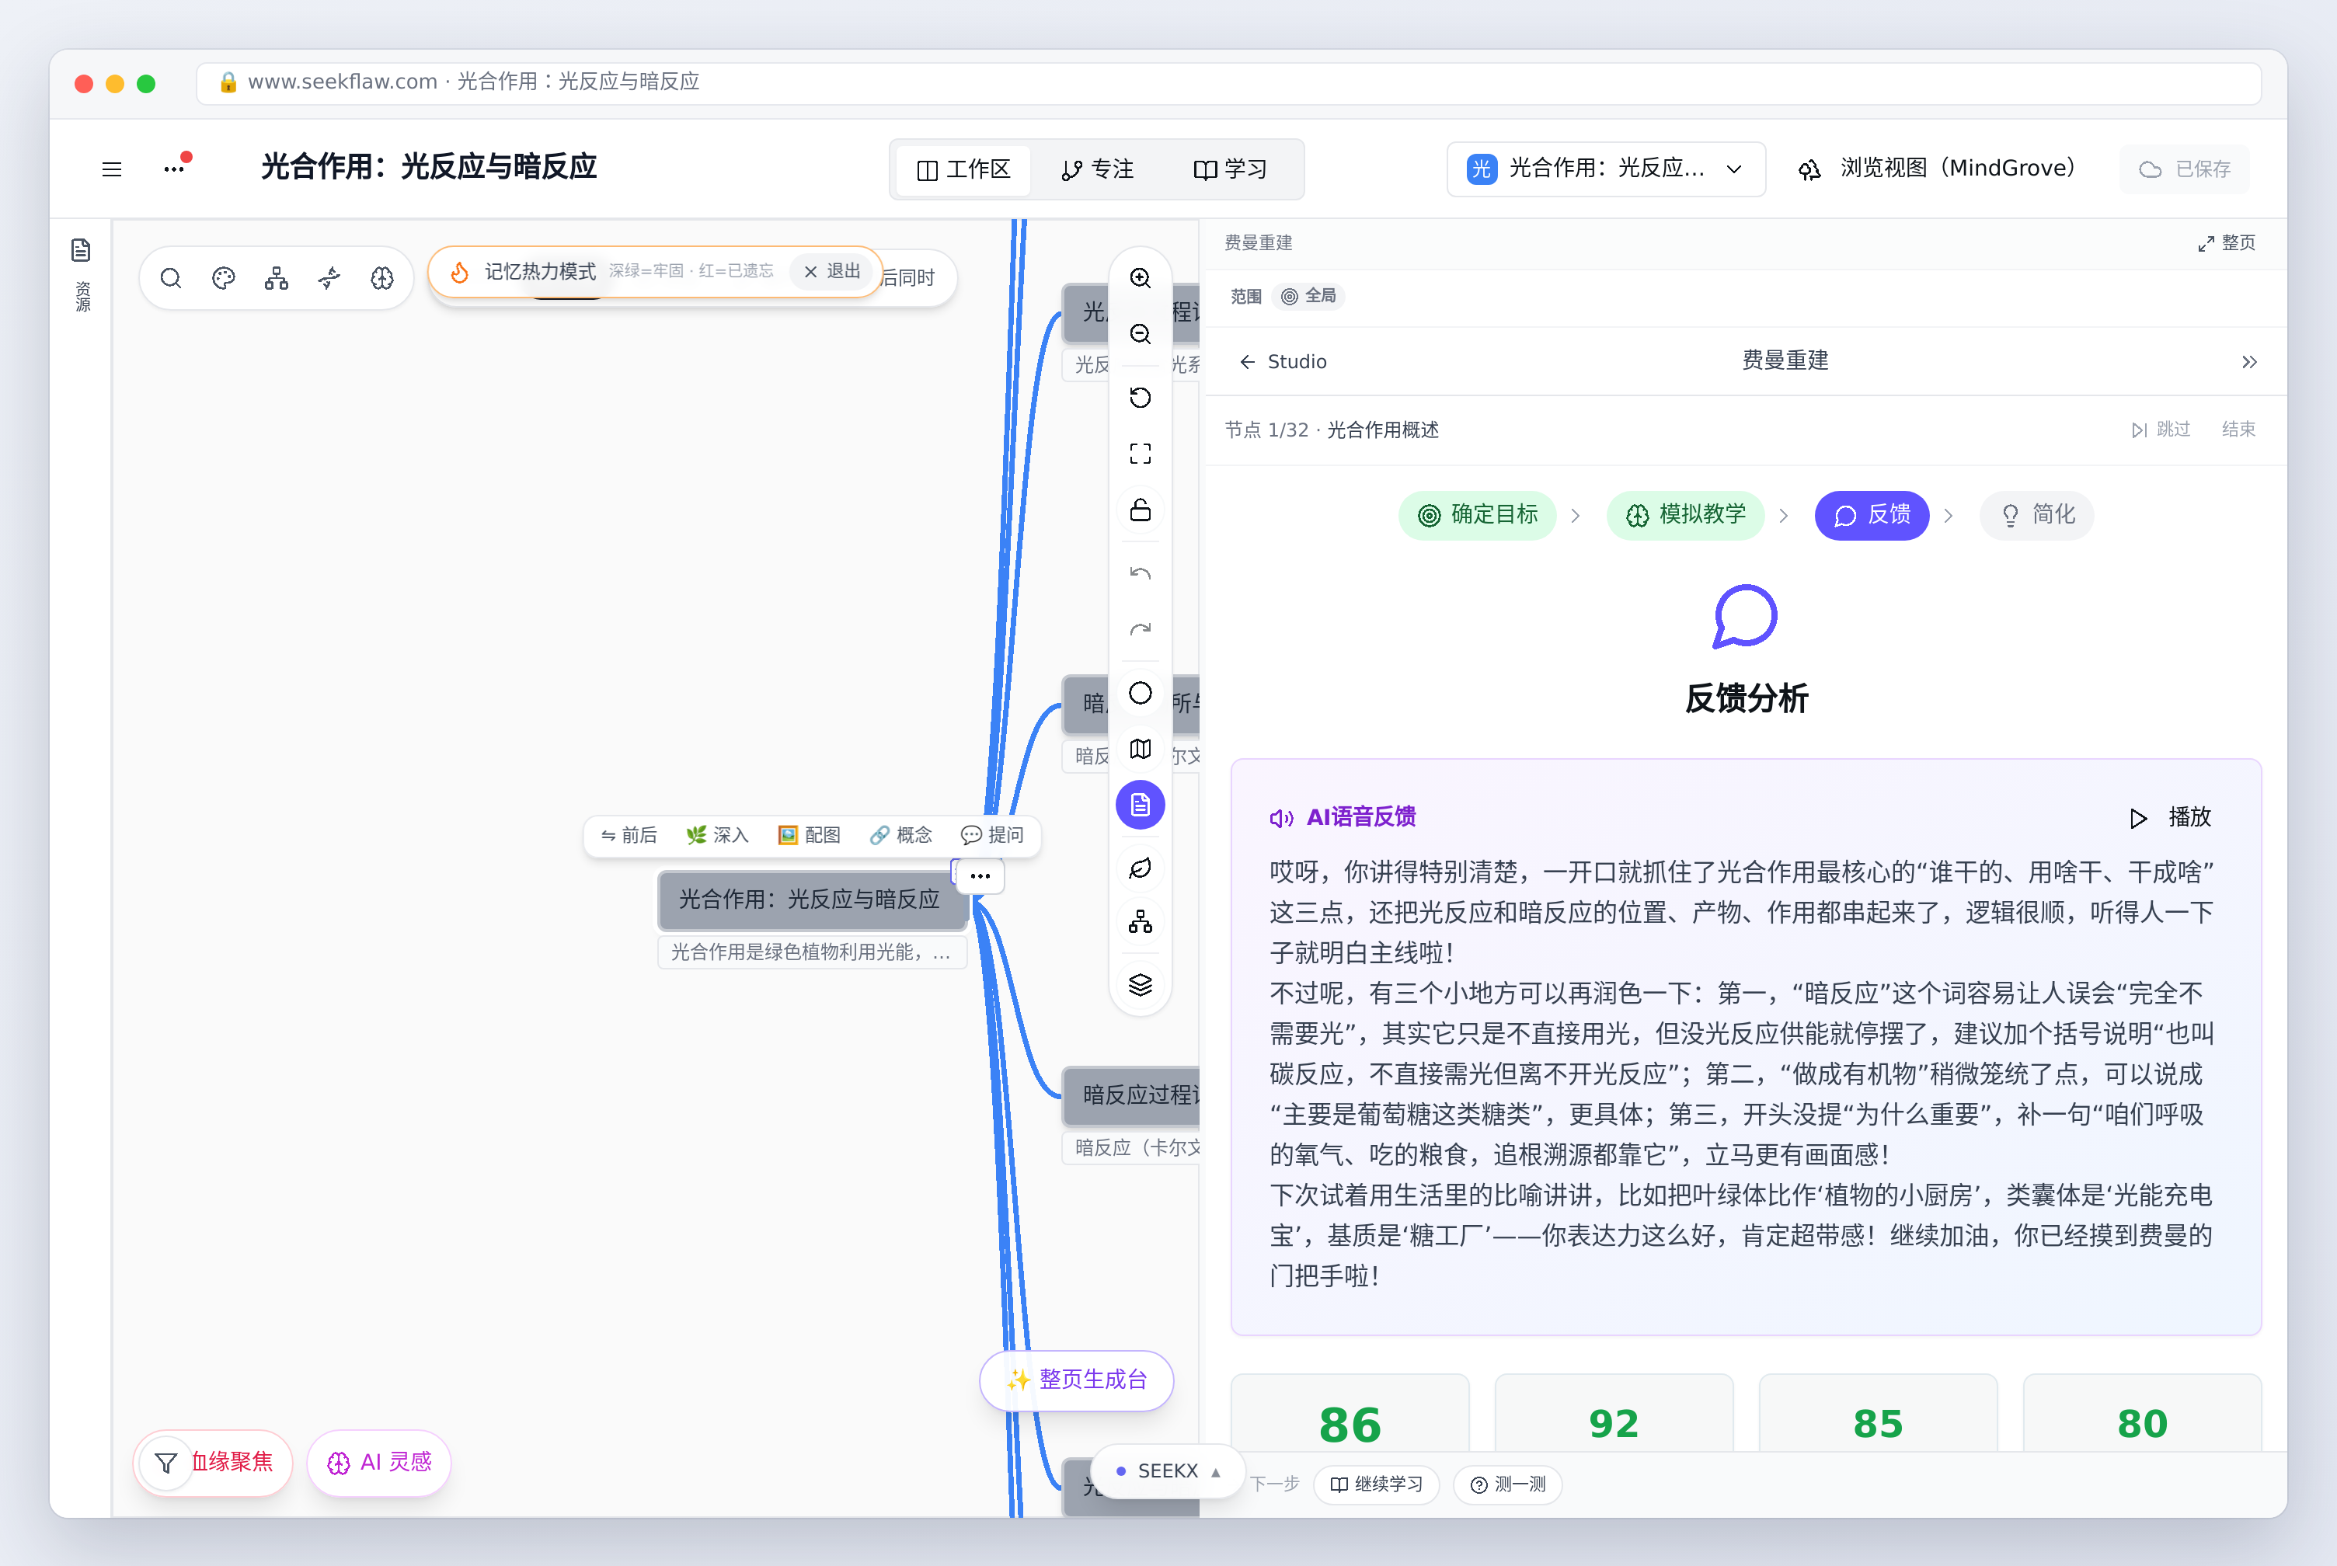The height and width of the screenshot is (1566, 2337).
Task: Go back to Studio
Action: coord(1283,361)
